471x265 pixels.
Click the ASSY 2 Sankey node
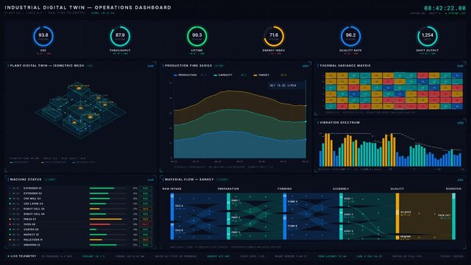point(341,216)
